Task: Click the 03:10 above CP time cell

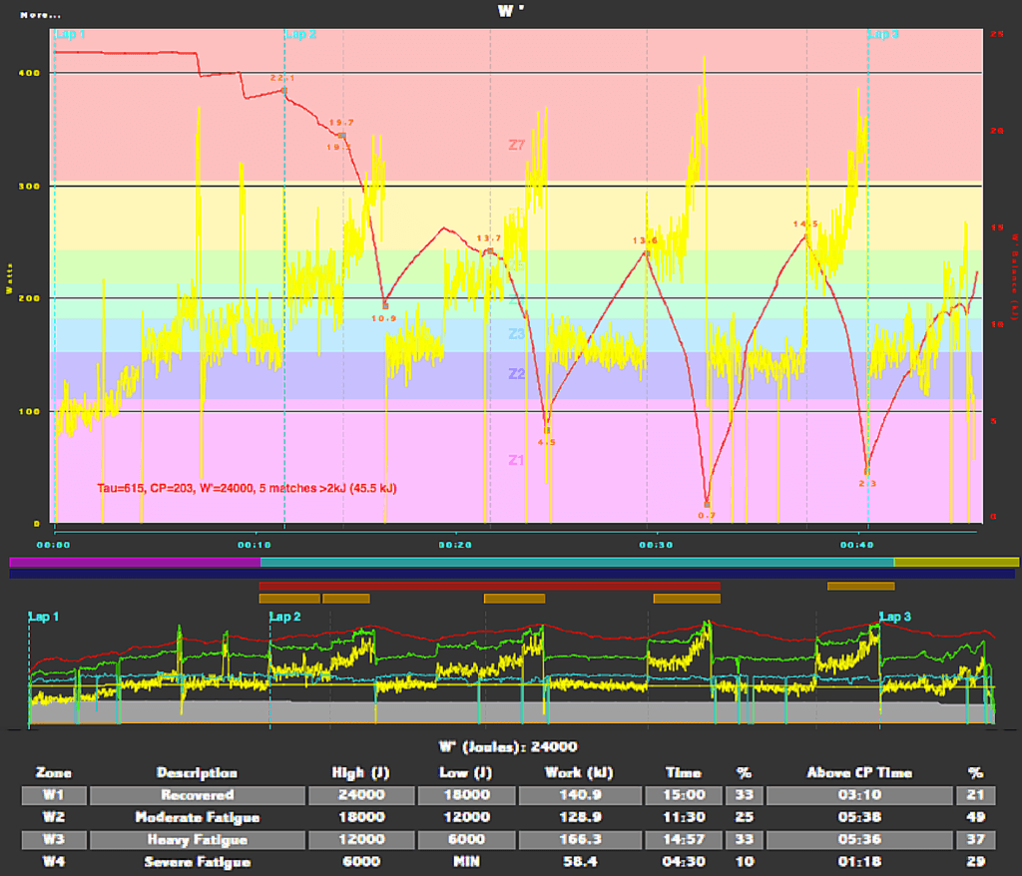Action: pos(859,795)
